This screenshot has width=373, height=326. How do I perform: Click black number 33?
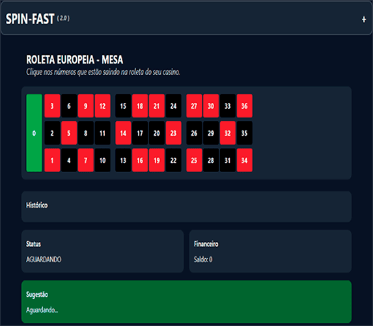click(228, 106)
